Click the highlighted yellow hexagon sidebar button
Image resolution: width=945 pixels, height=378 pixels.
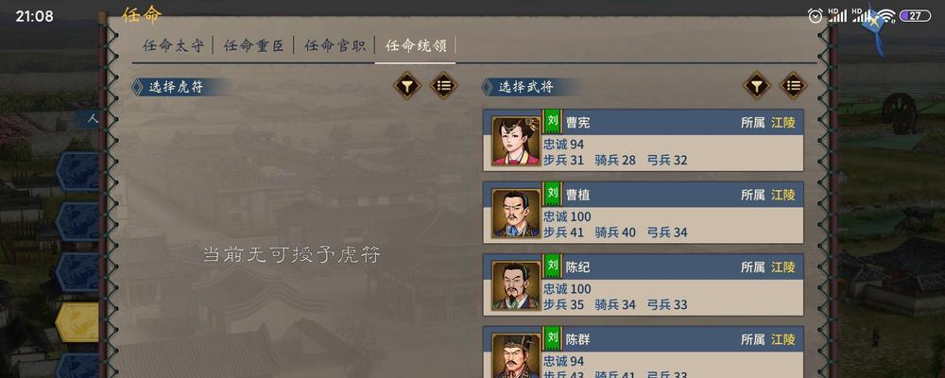77,322
